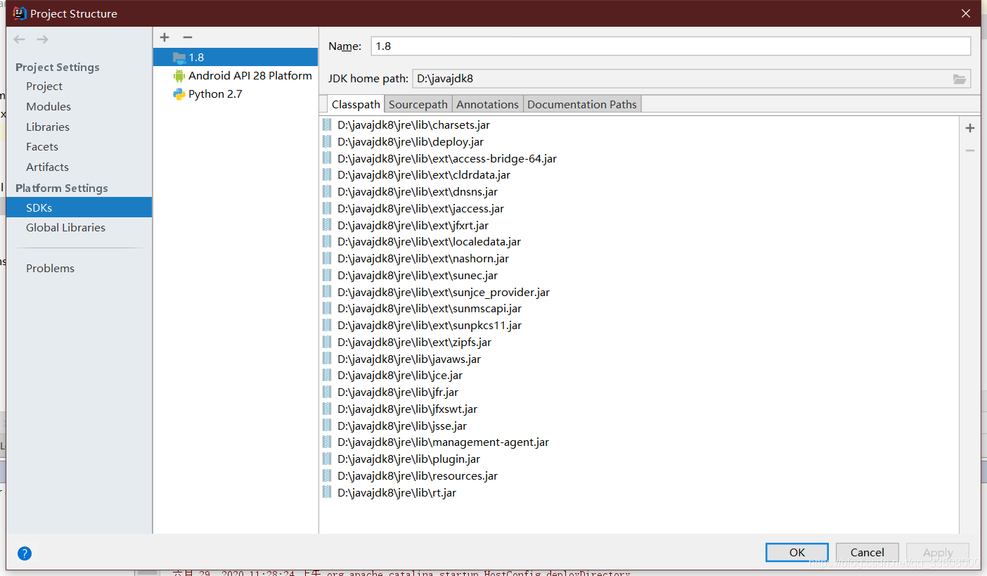Switch to the Classpath tab
Screen dimensions: 987x576
(x=356, y=104)
